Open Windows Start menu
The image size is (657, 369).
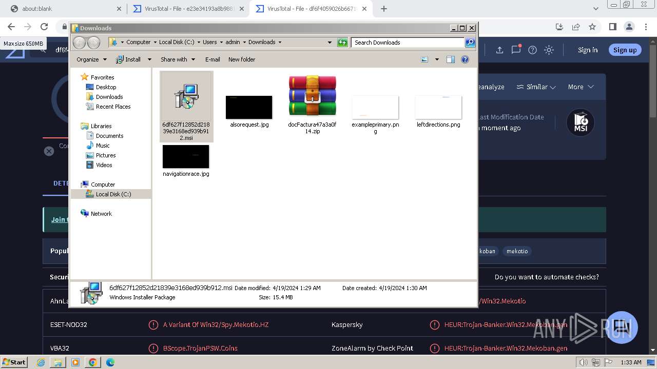[x=14, y=362]
